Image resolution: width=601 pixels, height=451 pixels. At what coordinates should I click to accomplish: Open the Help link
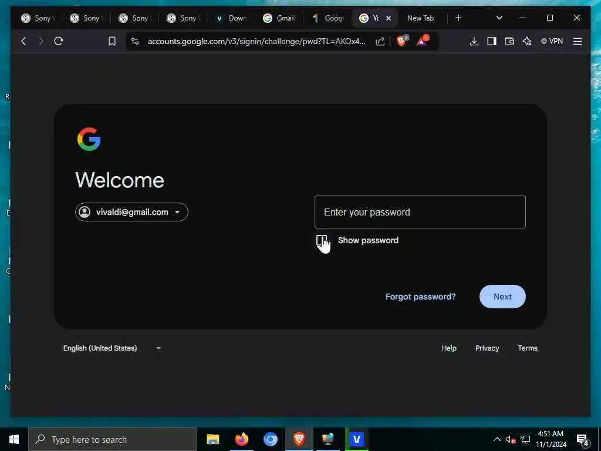pyautogui.click(x=449, y=348)
